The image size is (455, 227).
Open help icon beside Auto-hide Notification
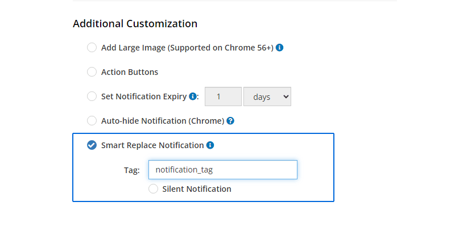pyautogui.click(x=230, y=121)
